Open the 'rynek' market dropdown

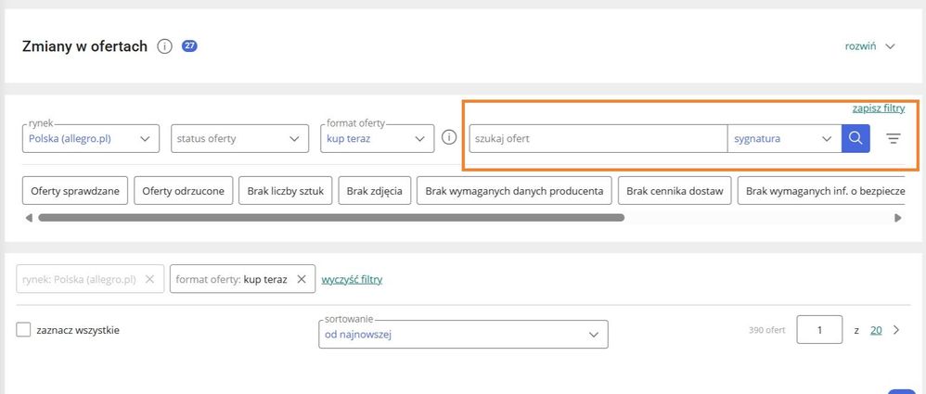[90, 138]
